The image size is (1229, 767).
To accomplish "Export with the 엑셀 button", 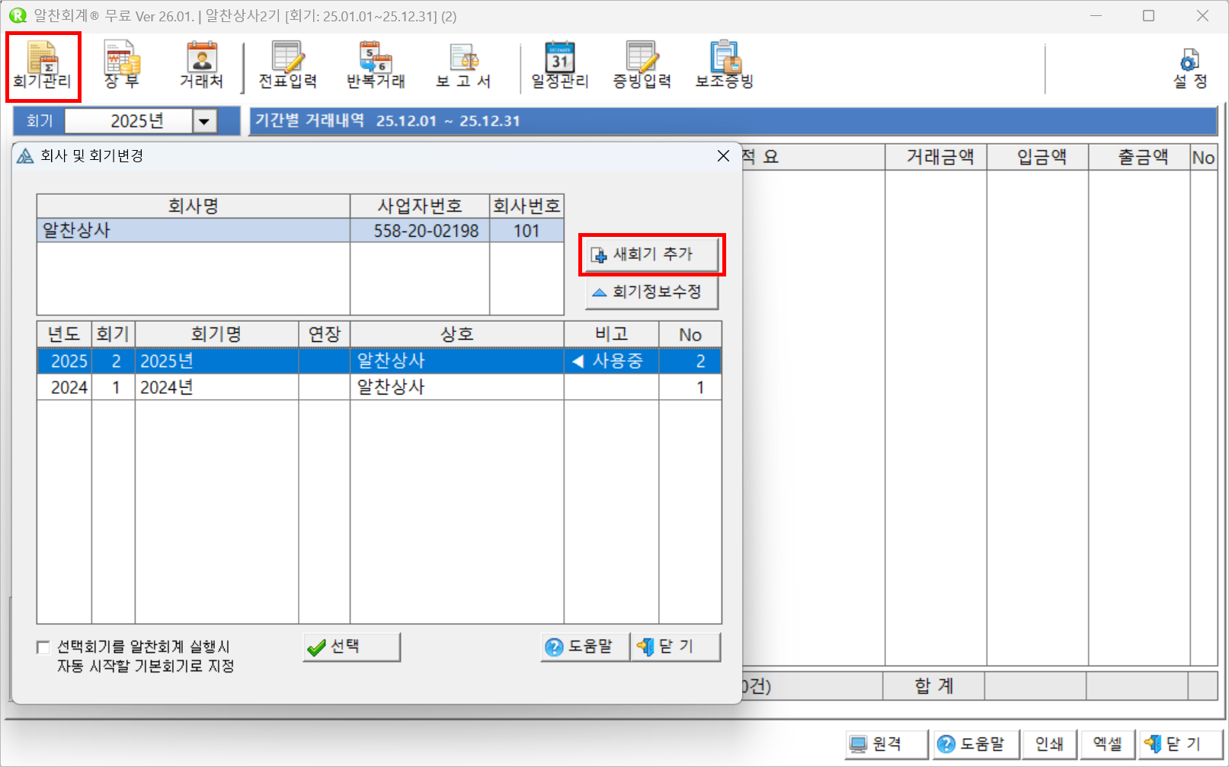I will (1108, 744).
